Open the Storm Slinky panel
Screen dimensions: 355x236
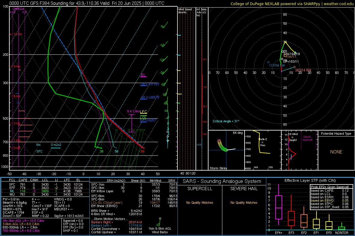[226, 150]
